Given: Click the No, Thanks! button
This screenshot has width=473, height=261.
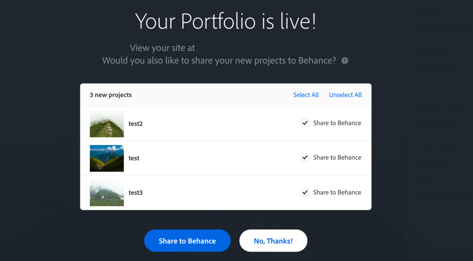Looking at the screenshot, I should (273, 241).
